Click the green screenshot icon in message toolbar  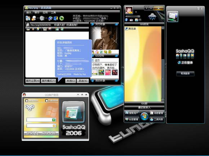57,29
